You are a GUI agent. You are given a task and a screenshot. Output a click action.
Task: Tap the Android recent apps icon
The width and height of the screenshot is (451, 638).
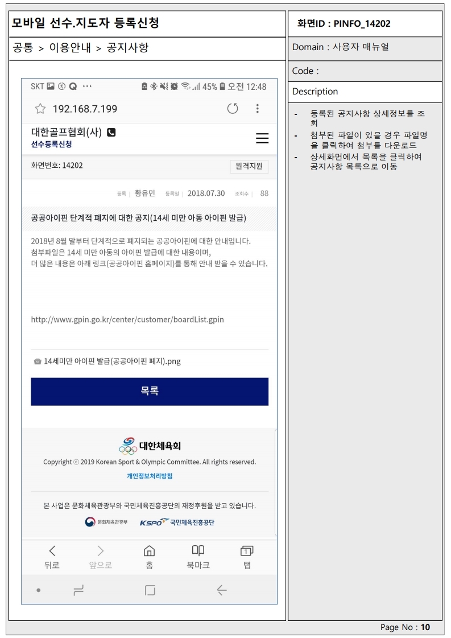78,590
